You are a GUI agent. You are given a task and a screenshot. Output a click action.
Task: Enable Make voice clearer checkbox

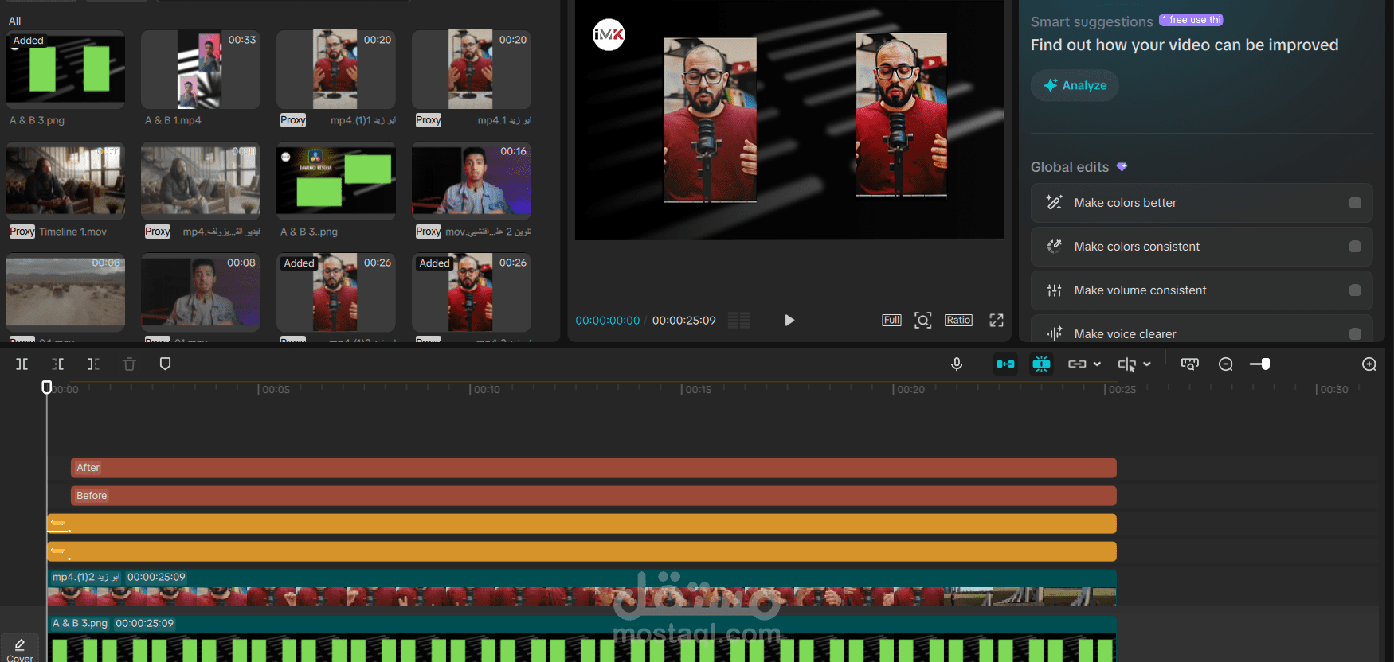pyautogui.click(x=1355, y=334)
